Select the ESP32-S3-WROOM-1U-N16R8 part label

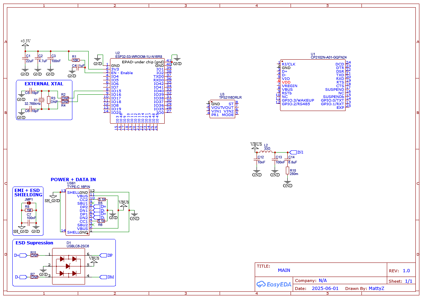(139, 57)
